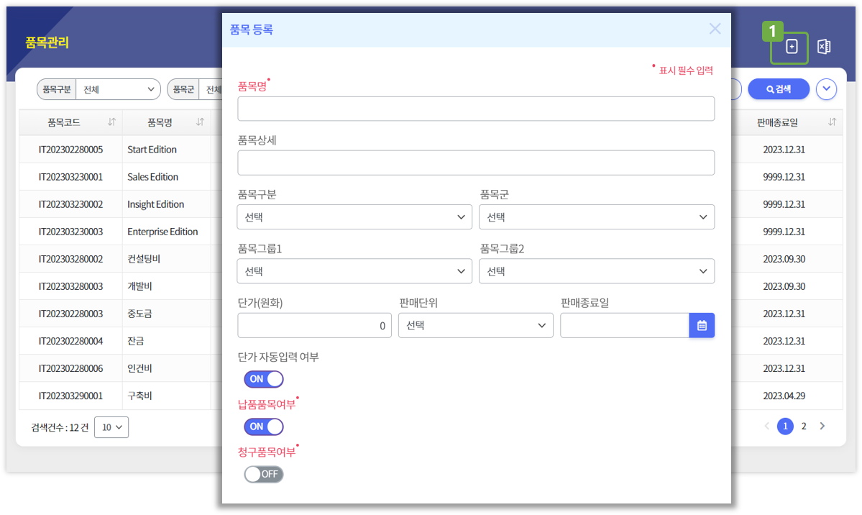
Task: Click the add new item icon
Action: click(791, 47)
